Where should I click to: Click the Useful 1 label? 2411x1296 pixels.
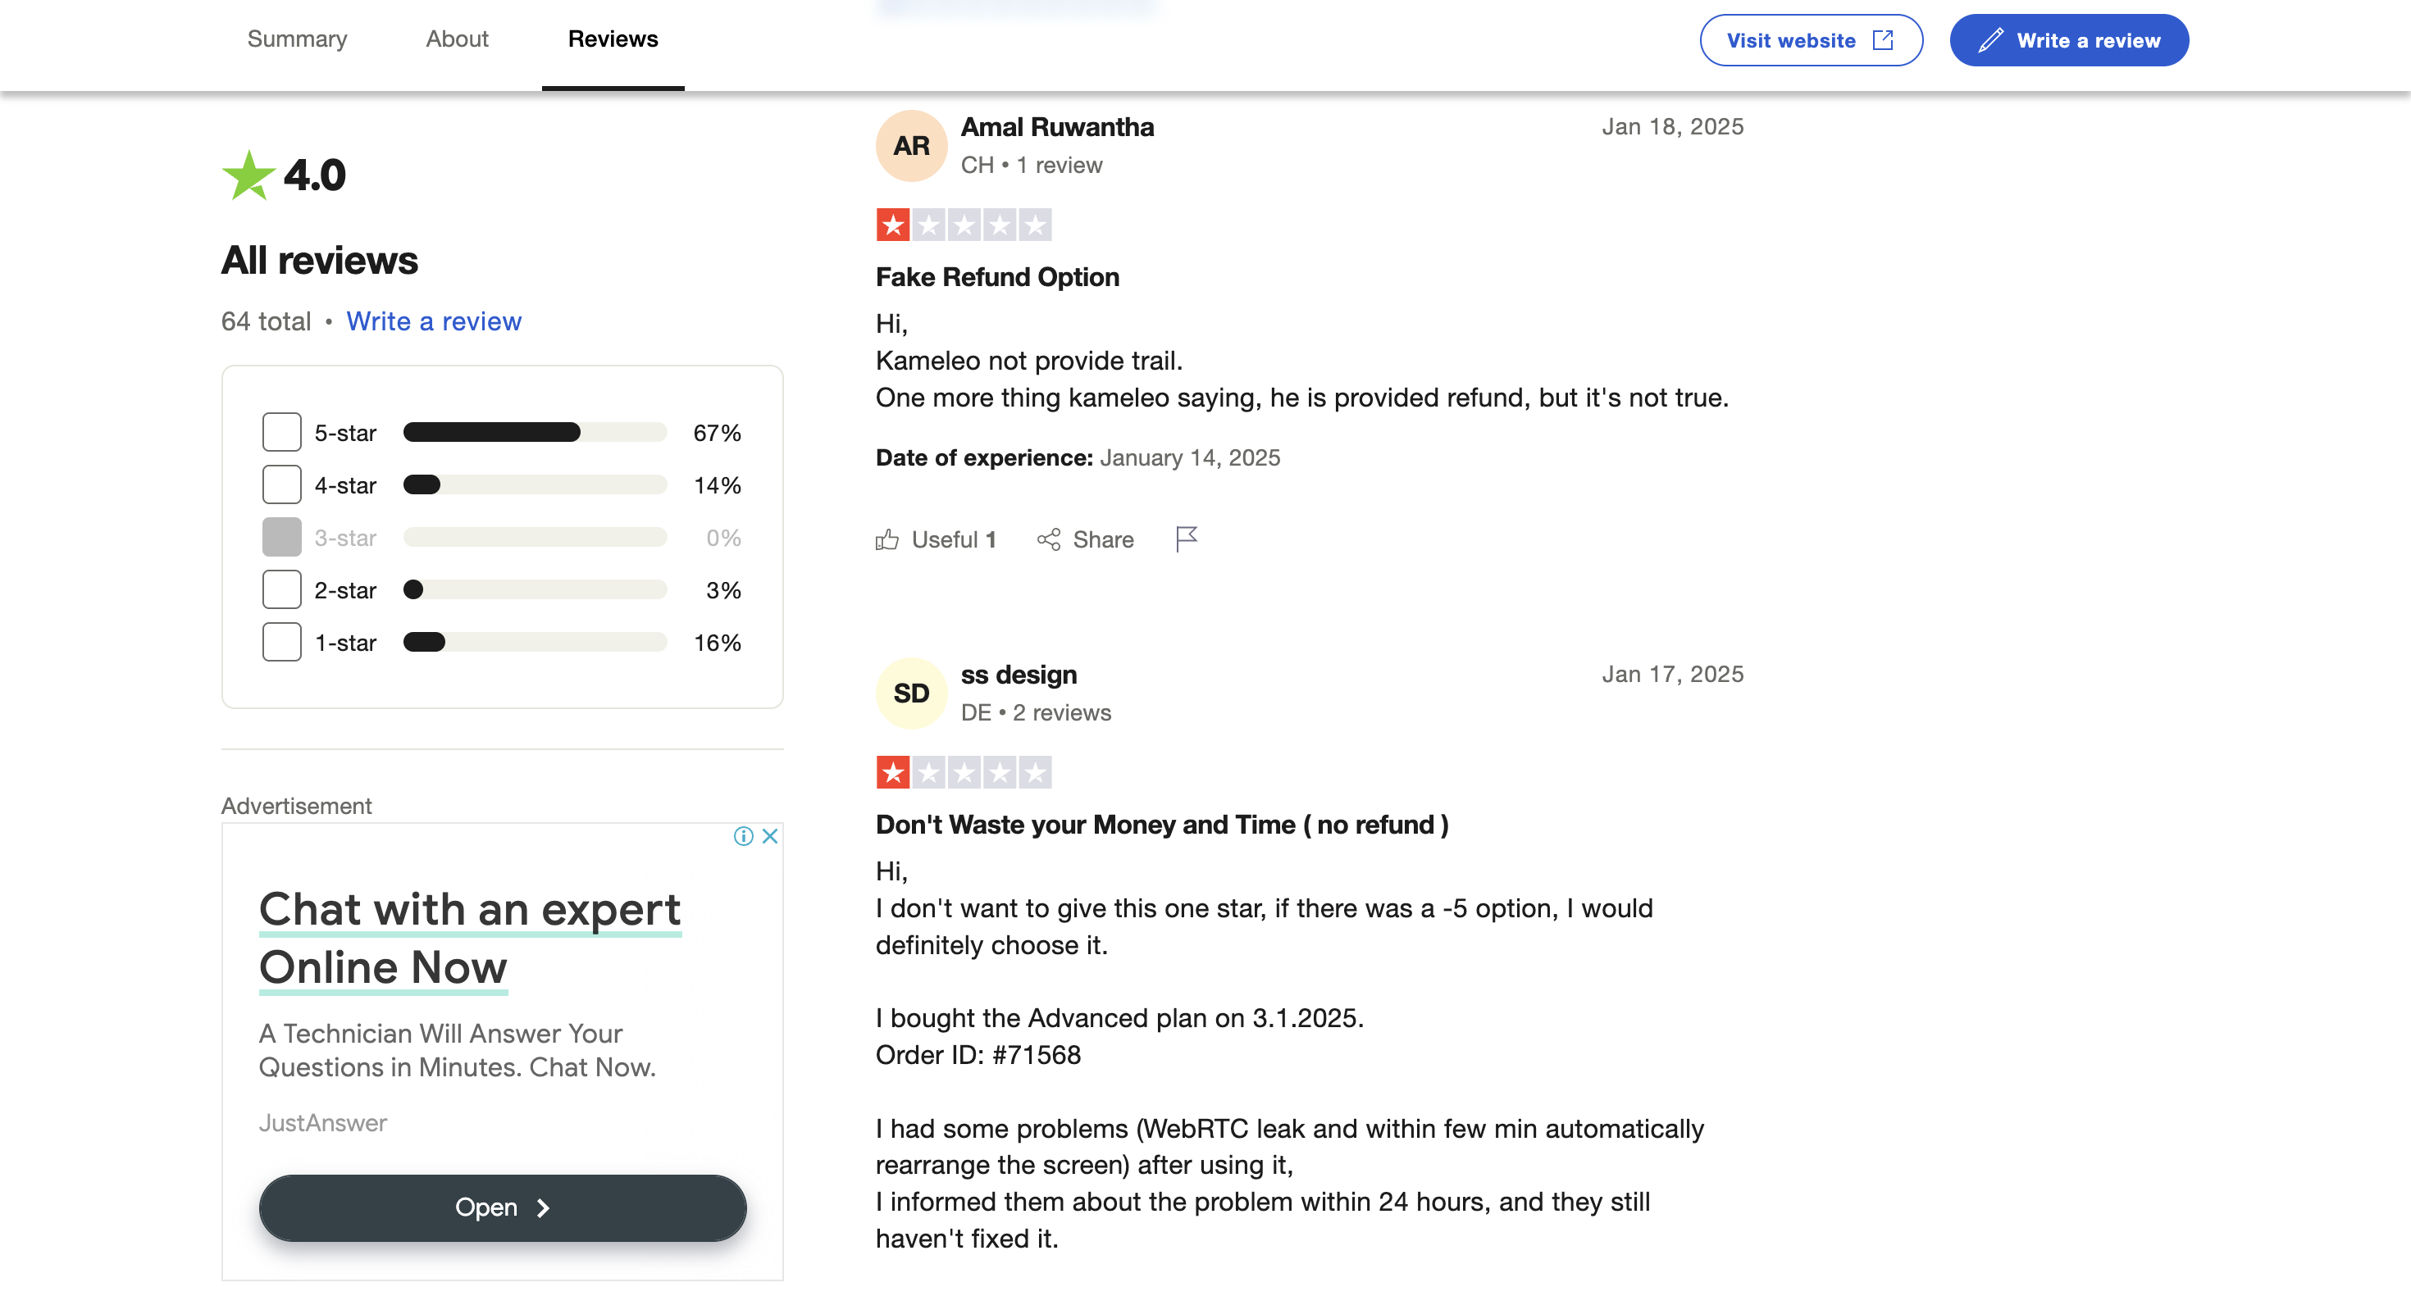[x=954, y=540]
